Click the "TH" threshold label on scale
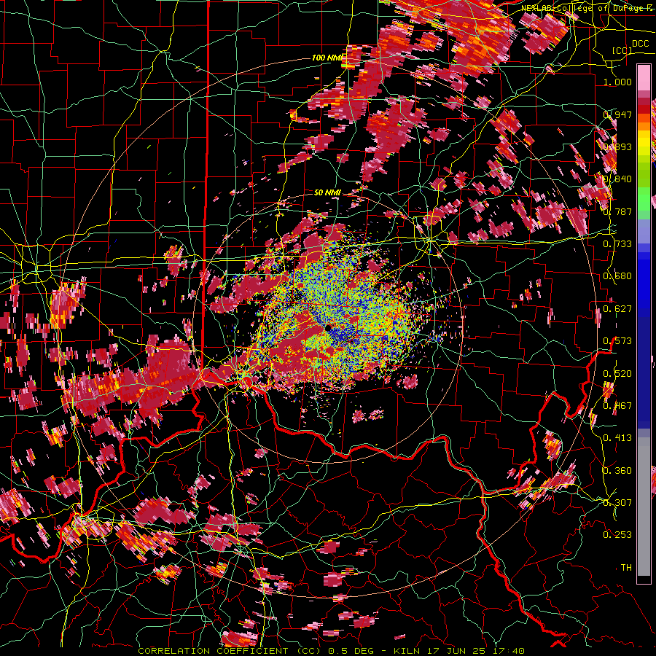The width and height of the screenshot is (656, 656). (626, 568)
